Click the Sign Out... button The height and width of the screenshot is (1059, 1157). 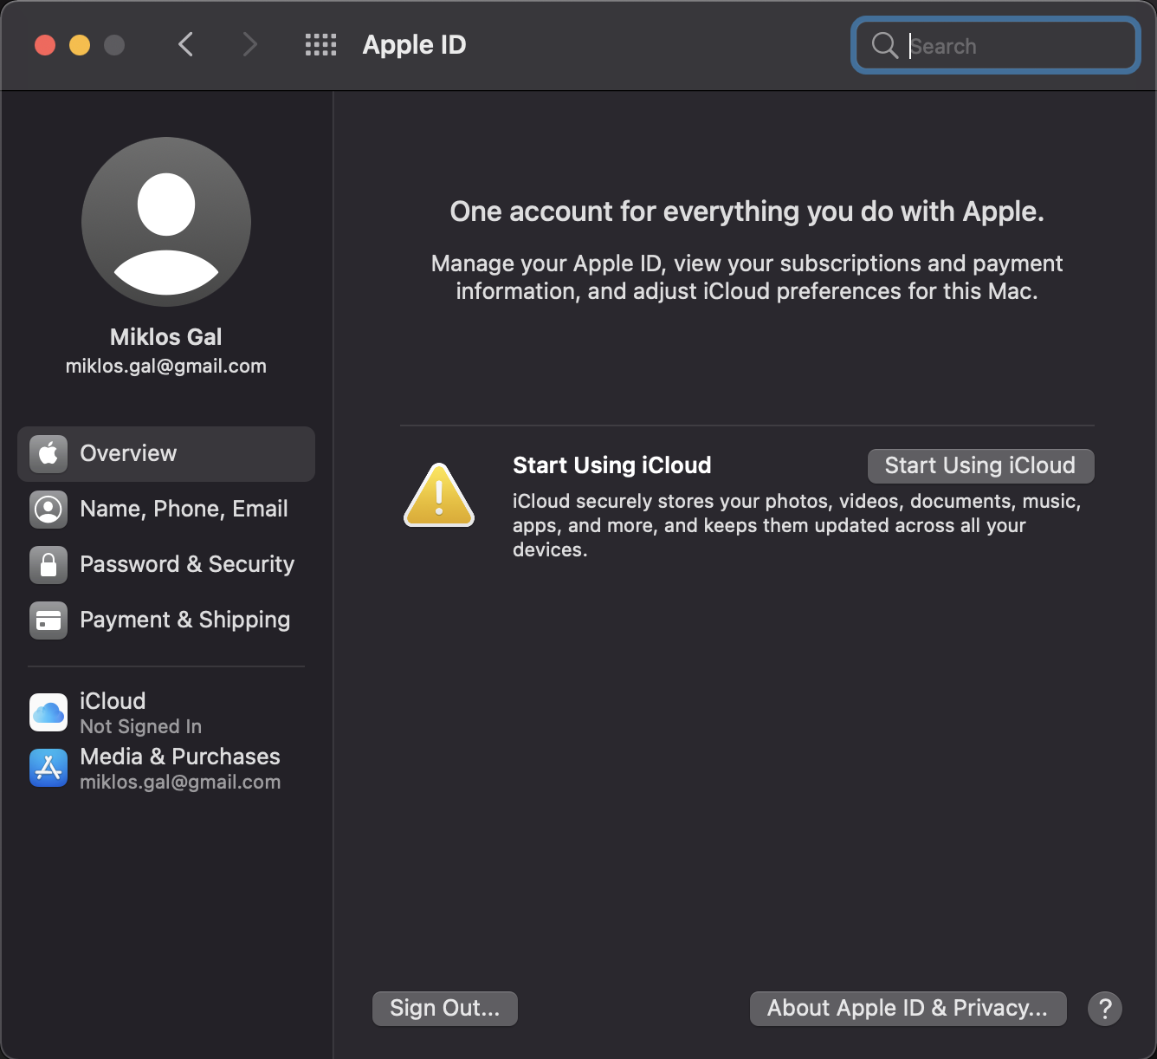coord(445,1008)
